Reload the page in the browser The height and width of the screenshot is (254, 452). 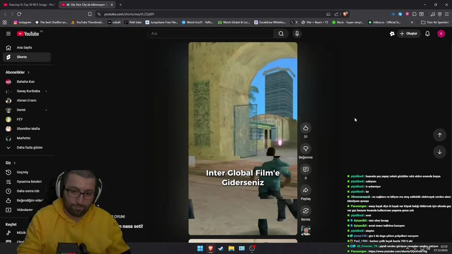pos(19,14)
